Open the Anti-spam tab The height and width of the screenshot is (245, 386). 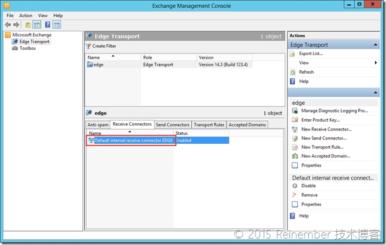coord(98,125)
